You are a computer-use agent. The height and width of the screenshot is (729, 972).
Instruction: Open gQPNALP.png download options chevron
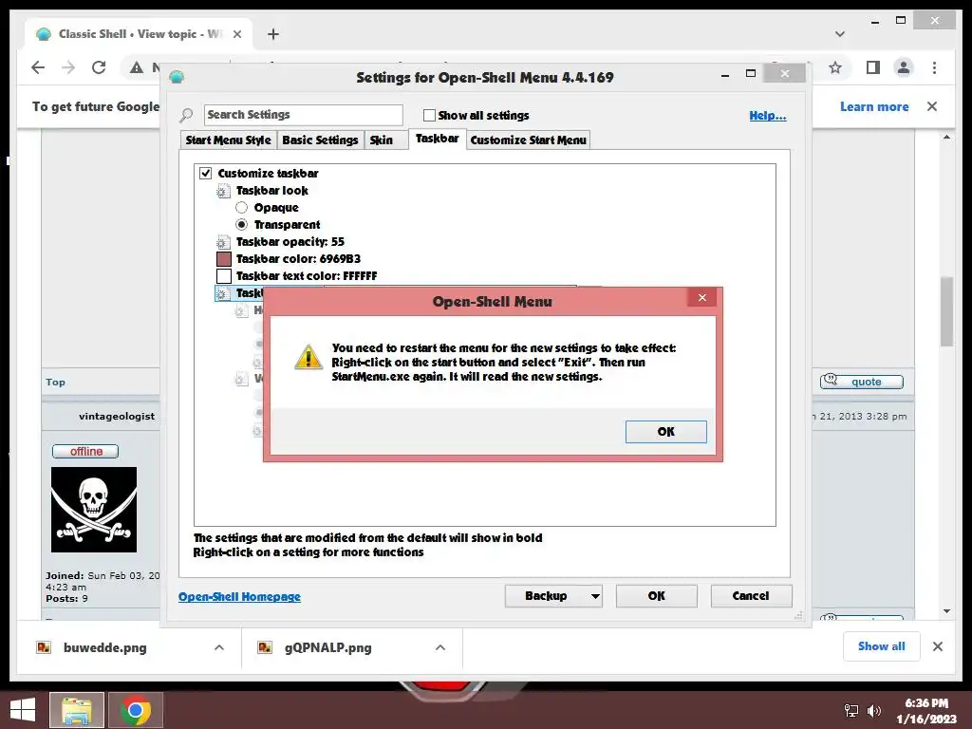[x=440, y=647]
